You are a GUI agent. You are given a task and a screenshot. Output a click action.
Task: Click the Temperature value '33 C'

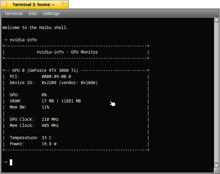46,138
